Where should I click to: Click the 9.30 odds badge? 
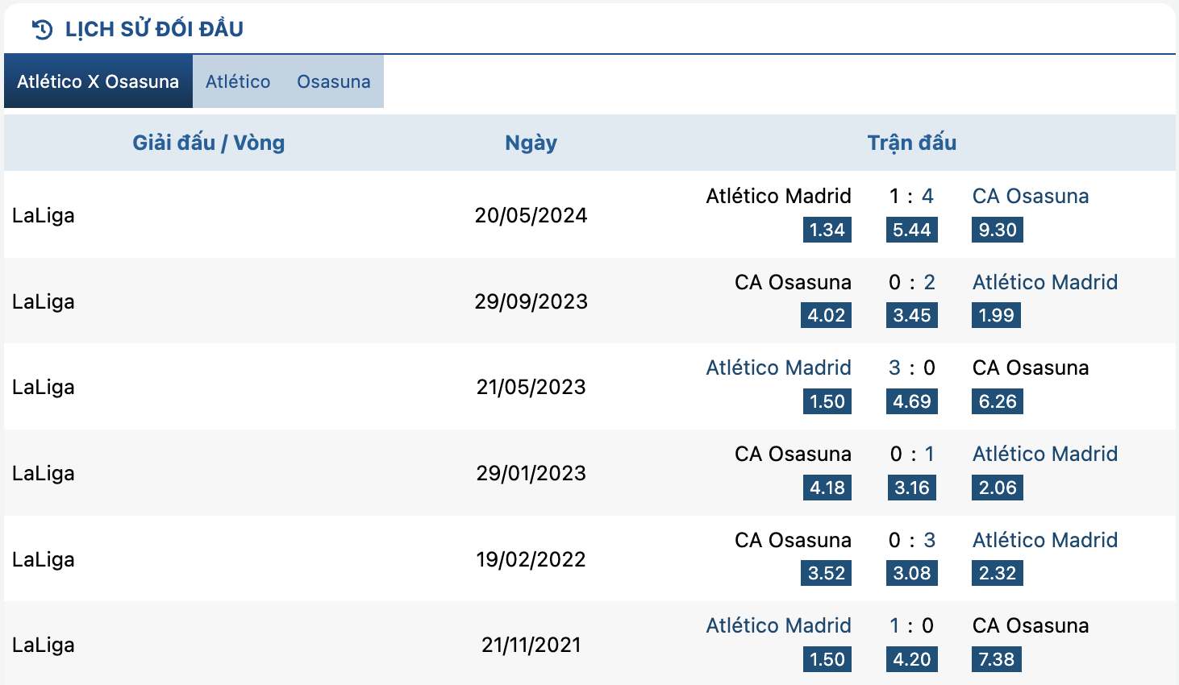998,230
